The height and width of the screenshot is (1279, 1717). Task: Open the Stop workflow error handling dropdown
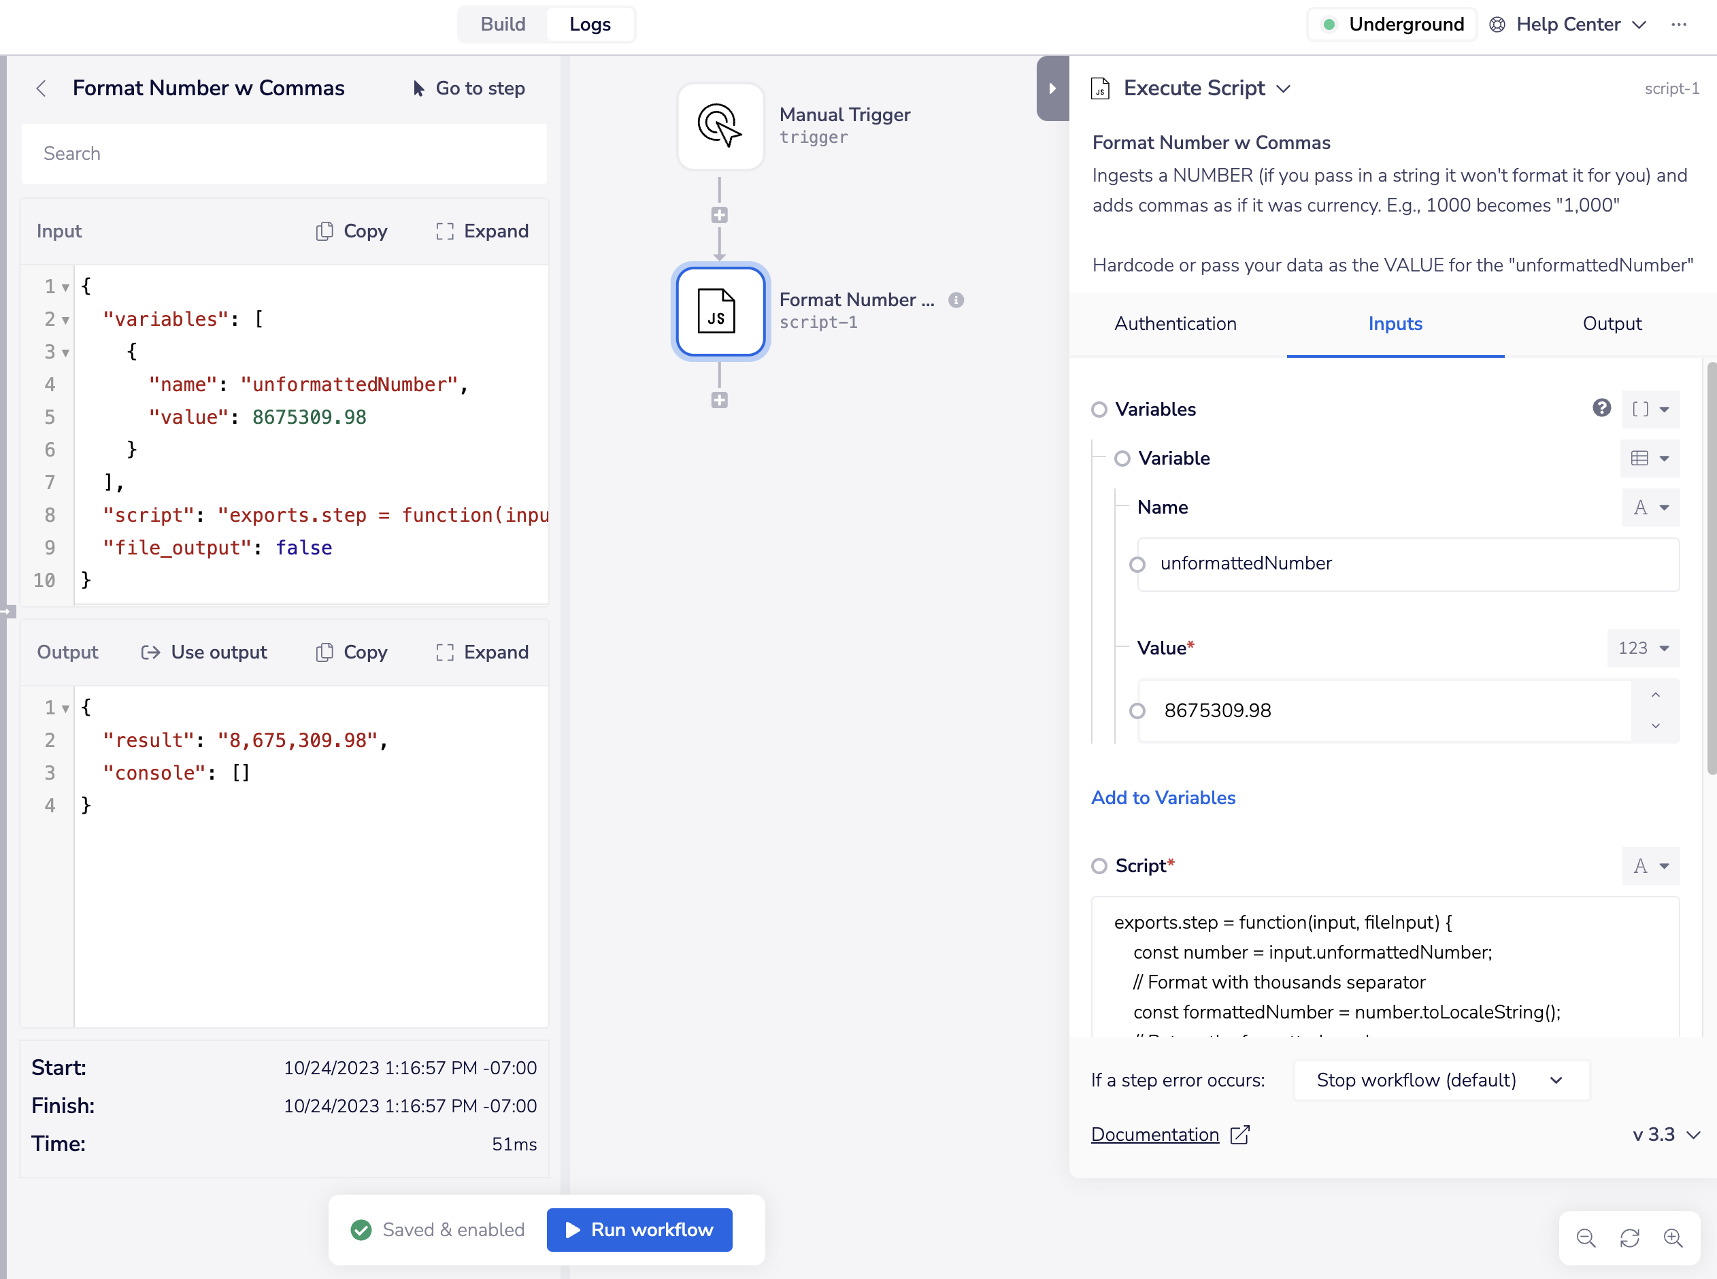1441,1080
